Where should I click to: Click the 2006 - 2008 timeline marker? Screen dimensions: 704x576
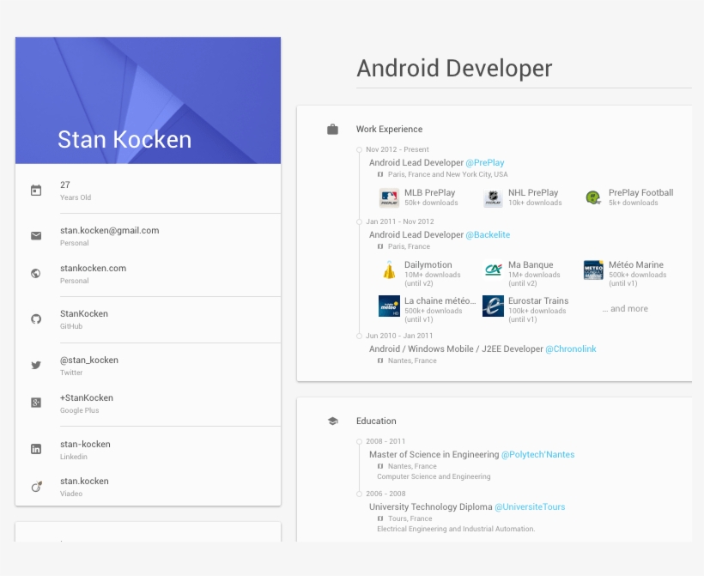coord(358,493)
